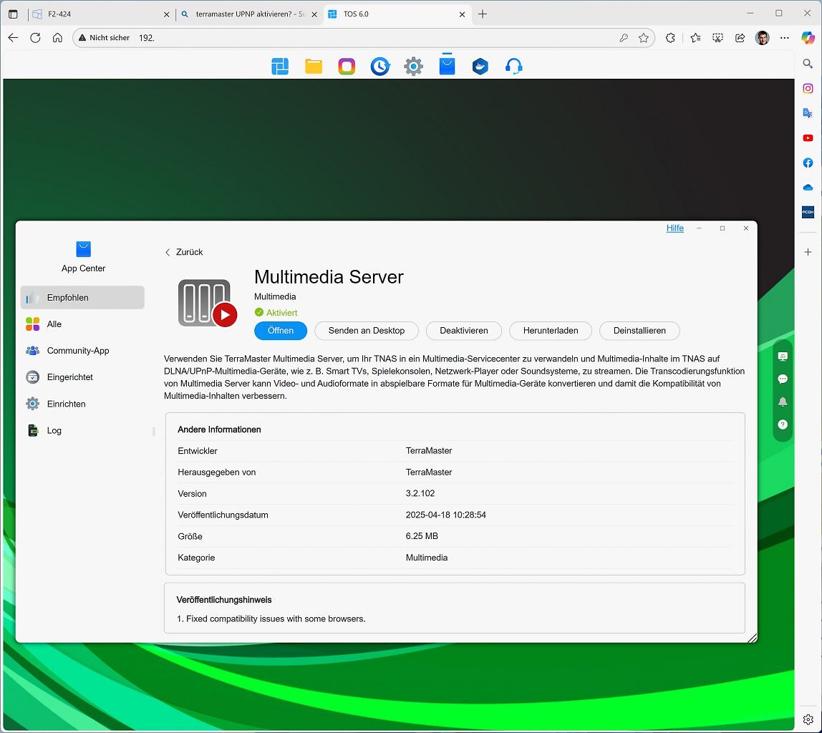Close the TOS 6.0 browser tab
This screenshot has width=822, height=733.
462,14
